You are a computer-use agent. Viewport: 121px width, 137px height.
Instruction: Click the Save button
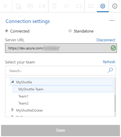click(x=60, y=130)
